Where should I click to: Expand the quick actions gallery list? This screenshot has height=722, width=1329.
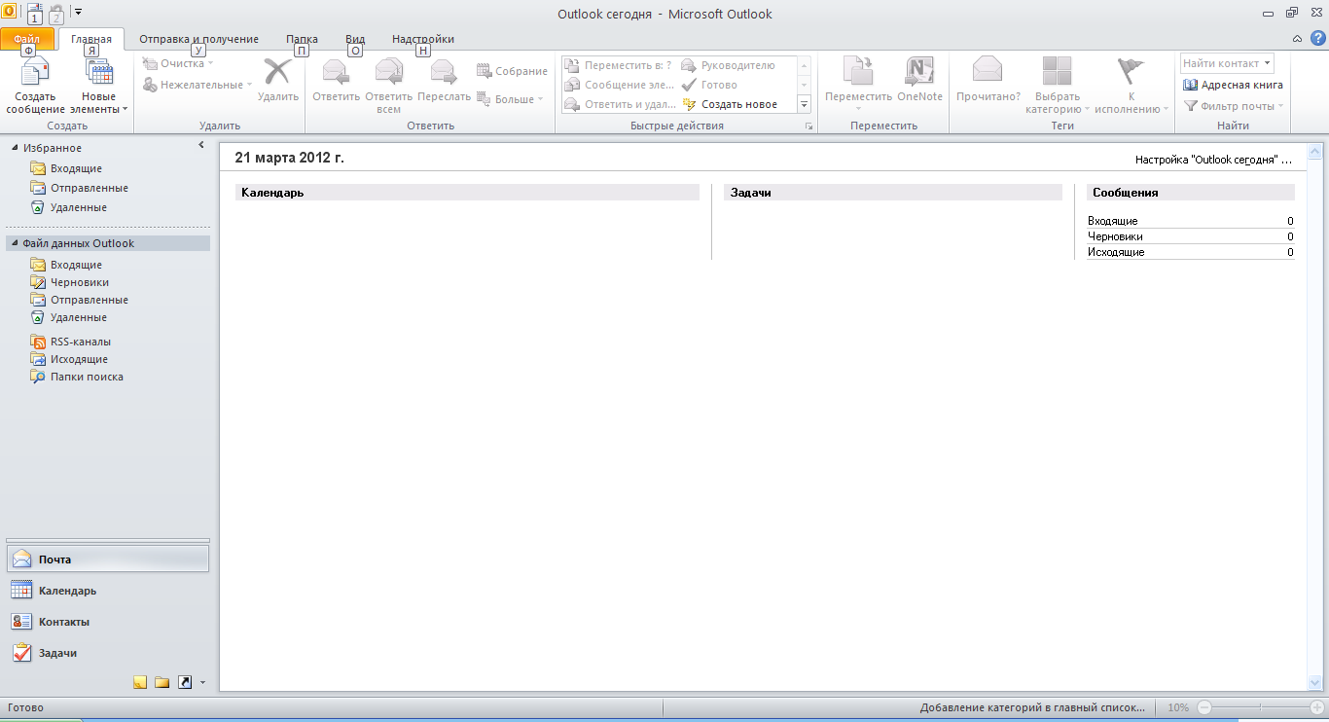pos(805,104)
